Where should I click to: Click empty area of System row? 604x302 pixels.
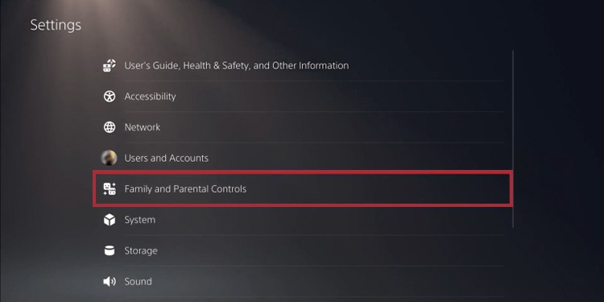[x=328, y=220]
